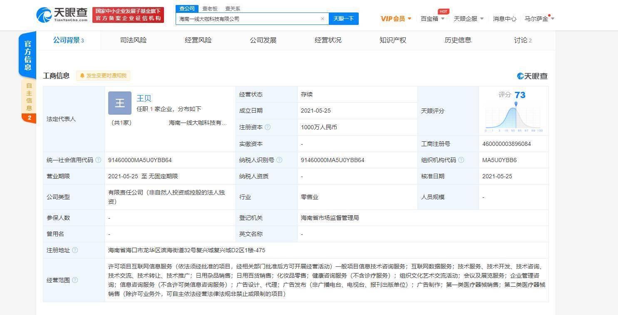The height and width of the screenshot is (315, 618).
Task: Click the help icon next to 组织机构代码
Action: point(461,160)
